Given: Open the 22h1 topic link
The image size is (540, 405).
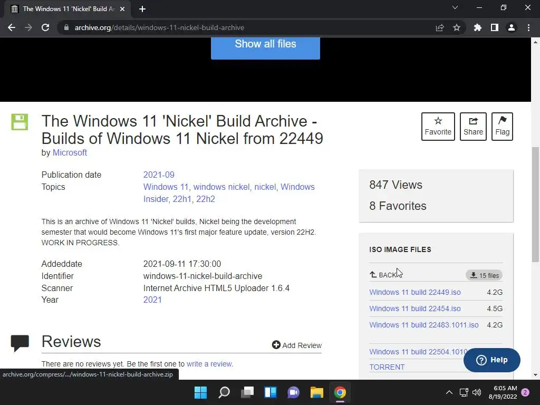Looking at the screenshot, I should pos(181,199).
